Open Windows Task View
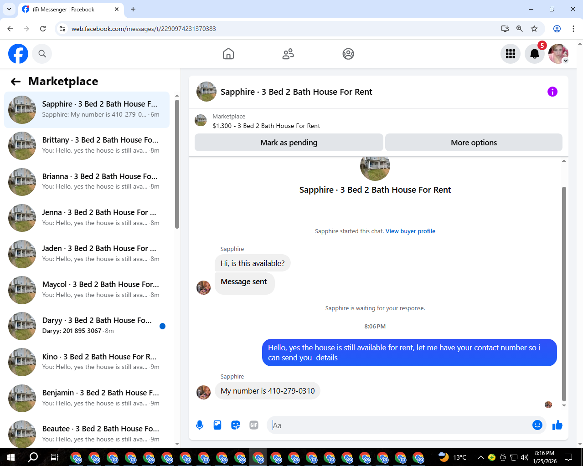 click(x=54, y=457)
